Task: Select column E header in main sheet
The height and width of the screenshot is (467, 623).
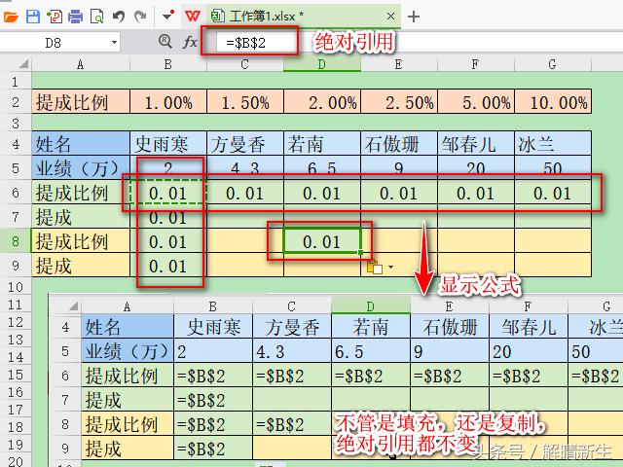Action: point(398,64)
